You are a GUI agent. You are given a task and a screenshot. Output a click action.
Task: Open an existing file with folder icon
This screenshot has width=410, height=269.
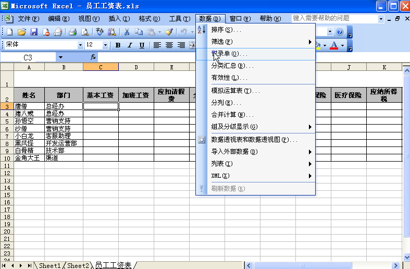click(22, 32)
